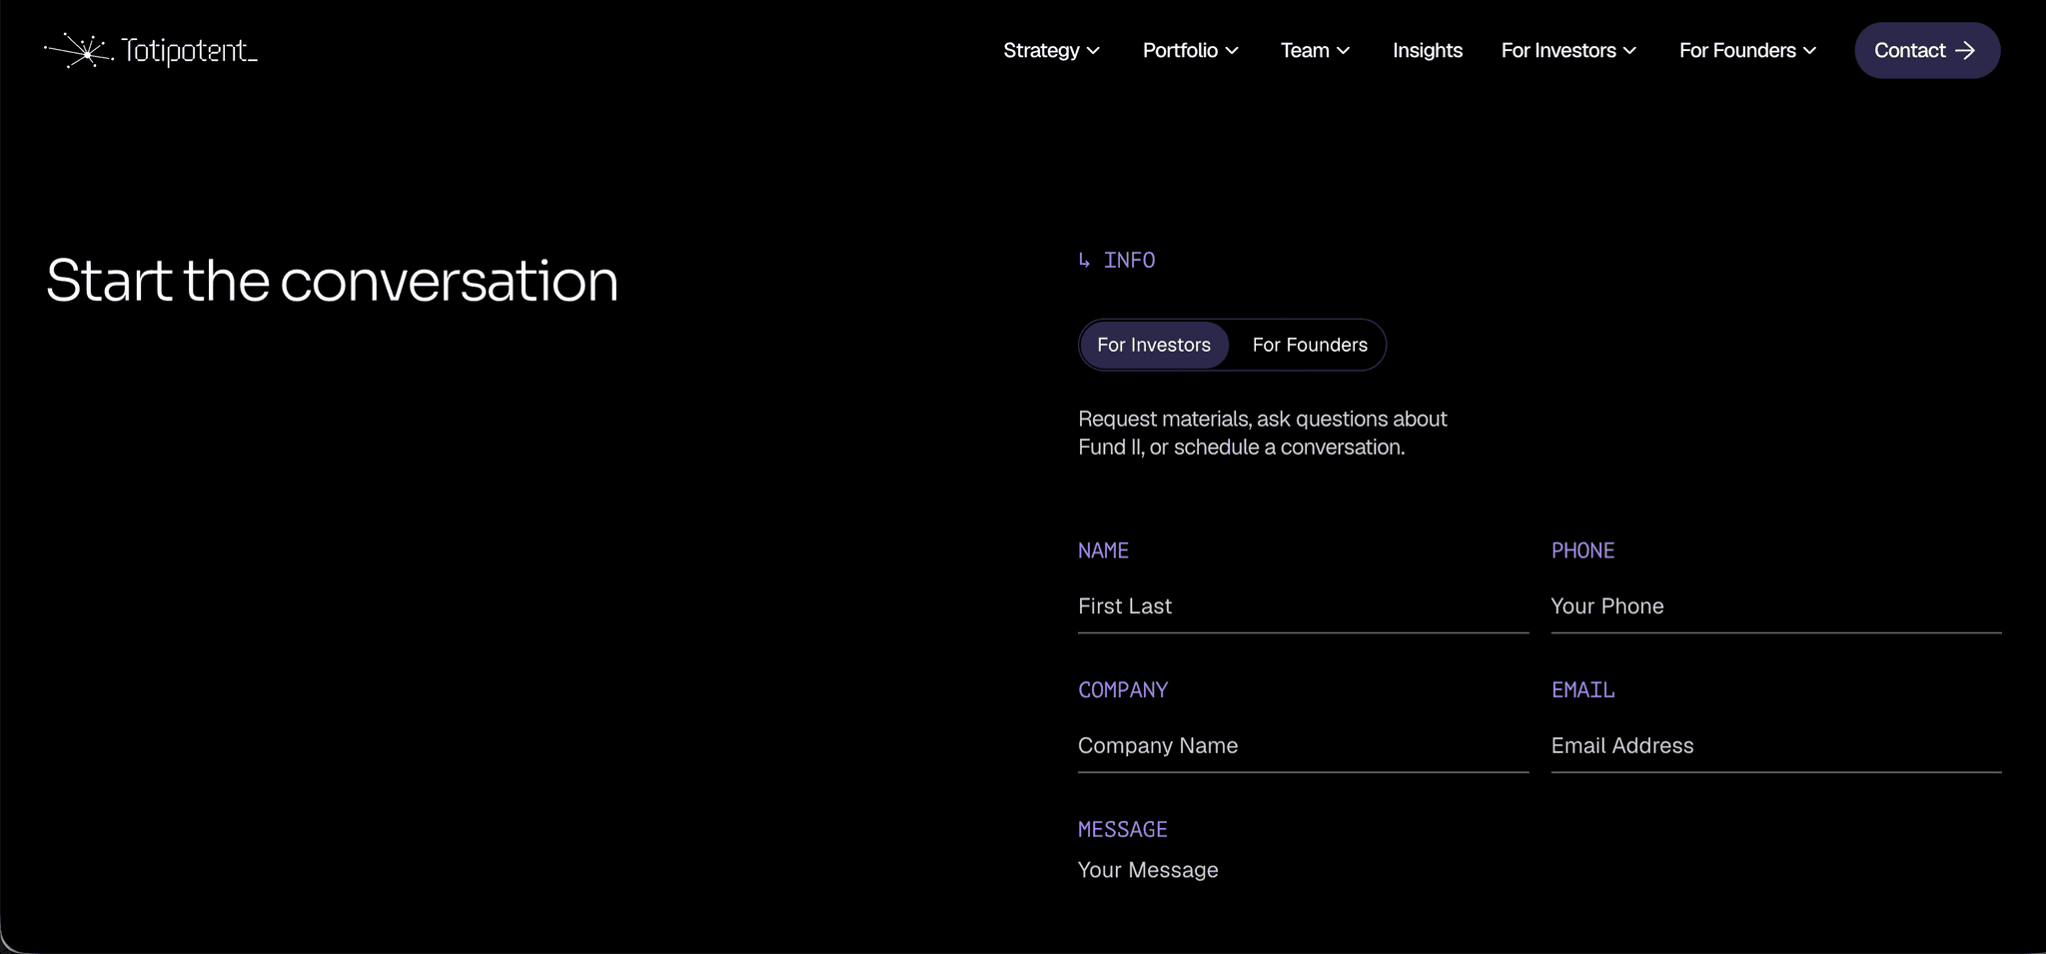2046x954 pixels.
Task: Click the Totipotent wordmark in header
Action: [x=189, y=50]
